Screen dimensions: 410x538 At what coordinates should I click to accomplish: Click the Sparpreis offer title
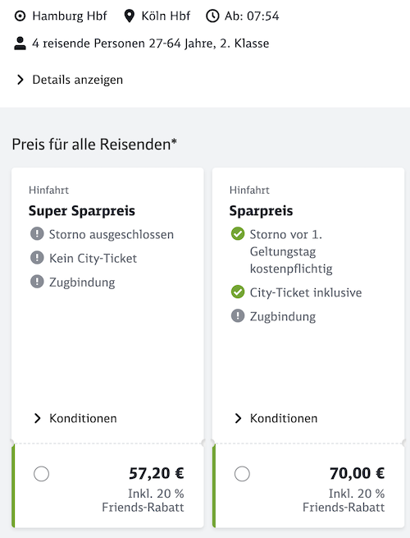click(x=261, y=210)
